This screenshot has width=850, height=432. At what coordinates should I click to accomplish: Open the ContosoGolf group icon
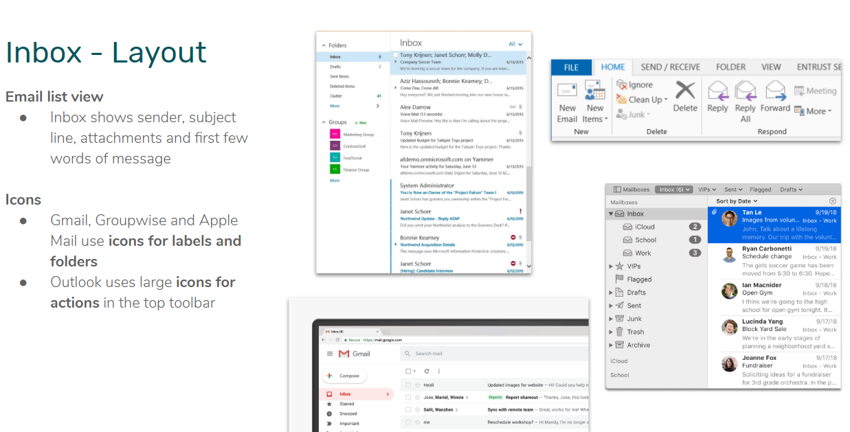[335, 146]
